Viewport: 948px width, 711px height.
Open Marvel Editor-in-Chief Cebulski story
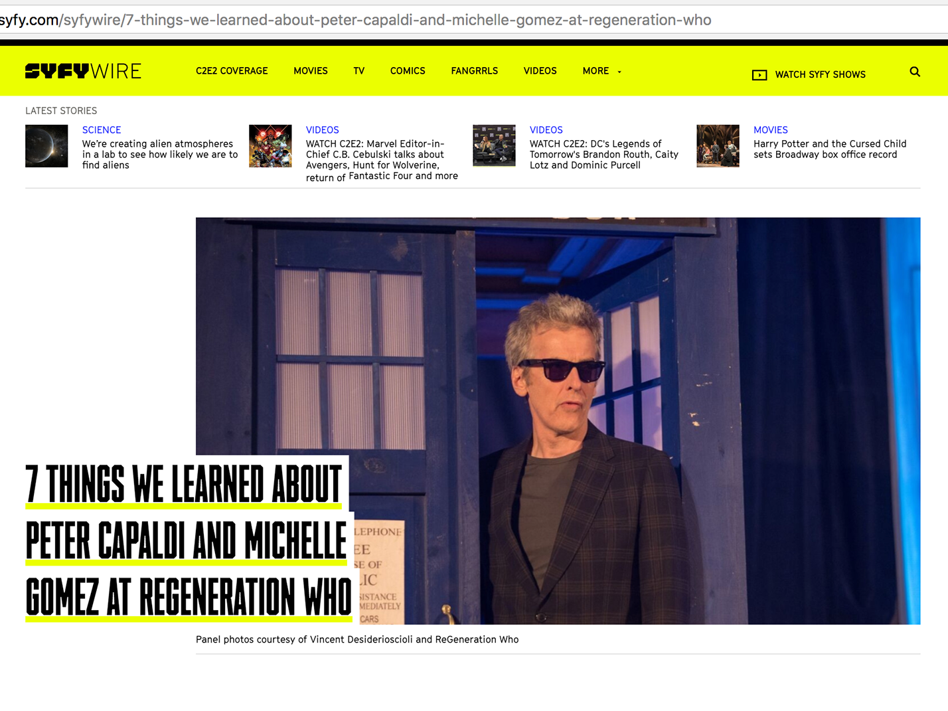tap(382, 160)
